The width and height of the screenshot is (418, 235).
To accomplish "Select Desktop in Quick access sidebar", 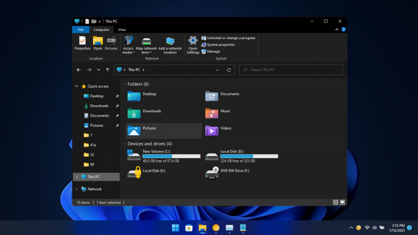I will 97,96.
